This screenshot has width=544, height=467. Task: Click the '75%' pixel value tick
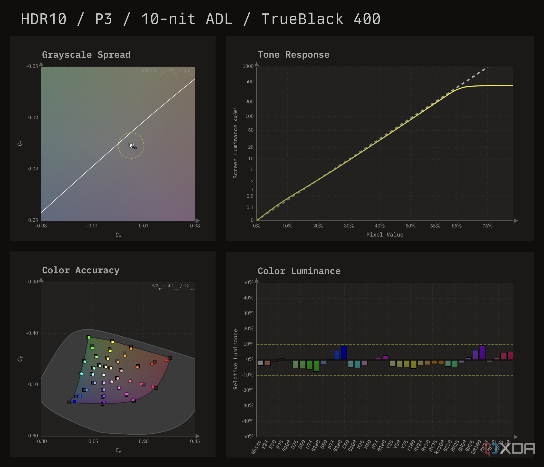(487, 226)
